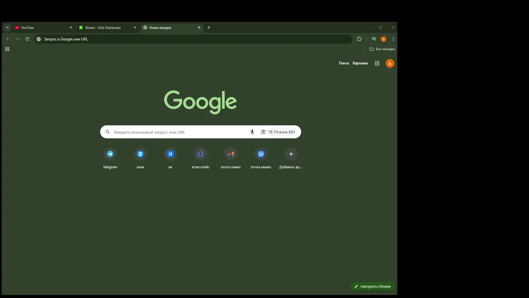The height and width of the screenshot is (298, 529).
Task: Search by image with Lens icon
Action: coord(263,132)
